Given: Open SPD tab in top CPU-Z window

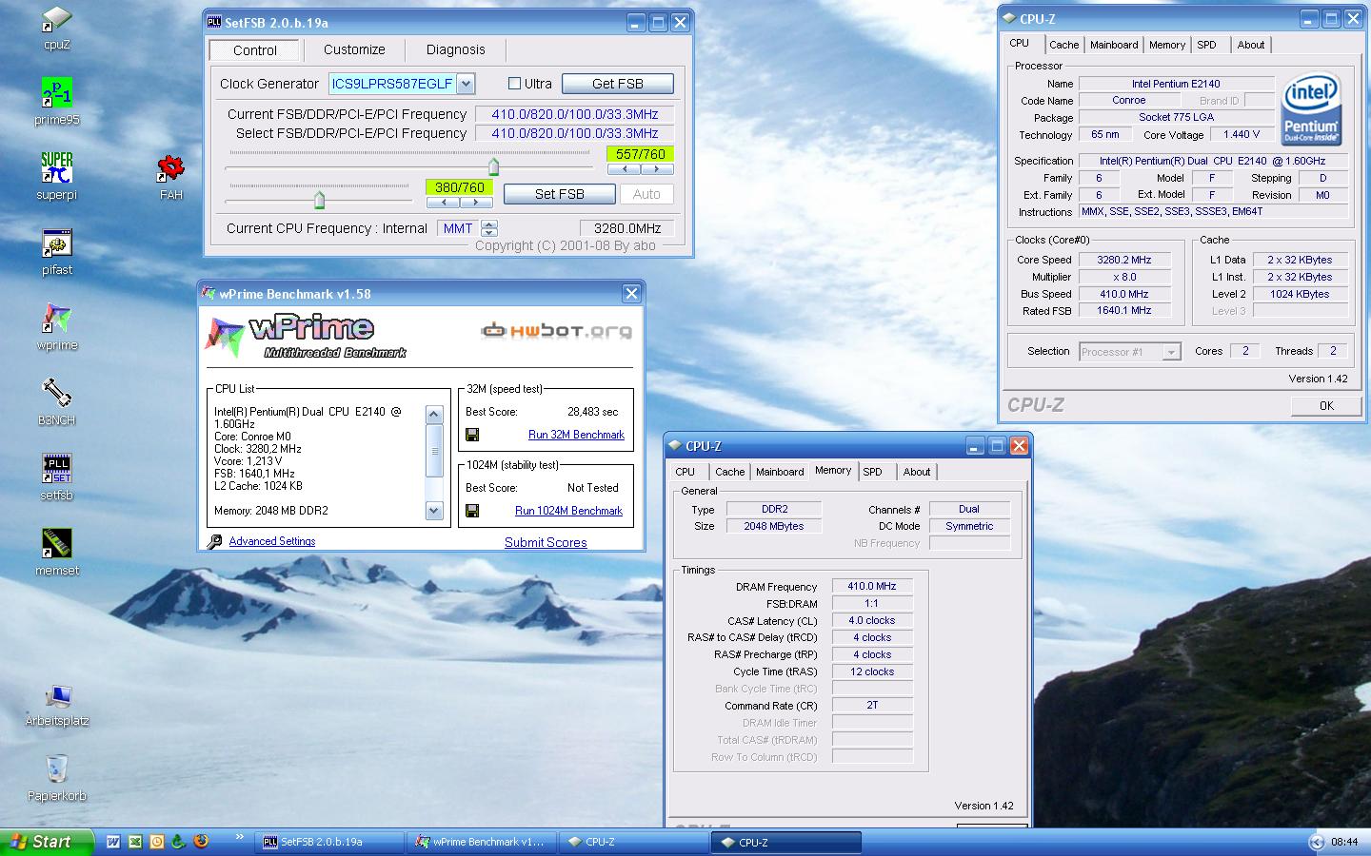Looking at the screenshot, I should (x=1206, y=45).
